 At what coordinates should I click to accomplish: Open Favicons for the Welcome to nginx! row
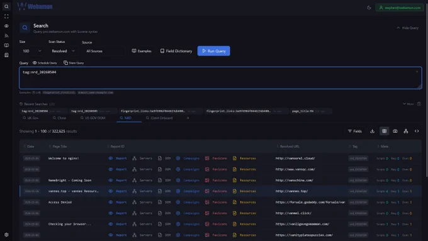(x=216, y=159)
